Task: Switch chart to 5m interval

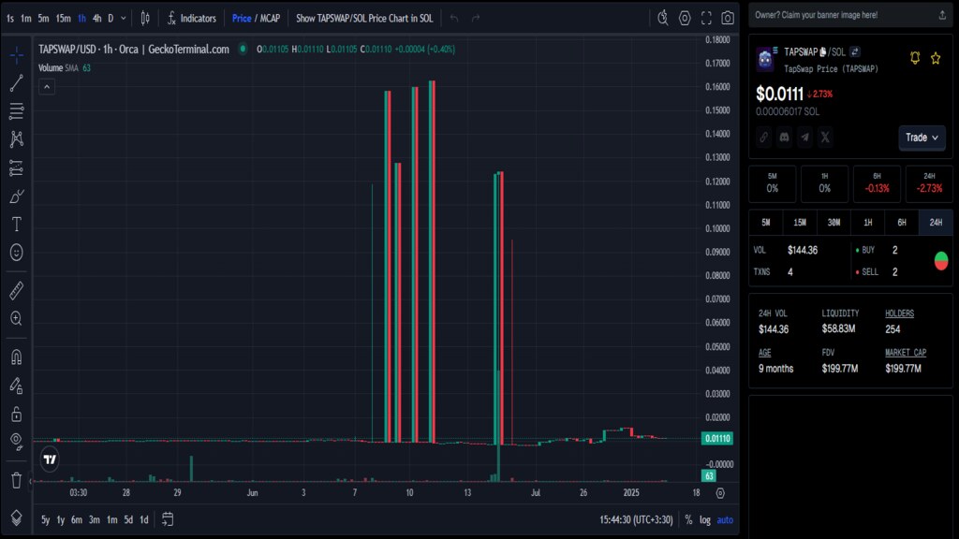Action: pos(43,19)
